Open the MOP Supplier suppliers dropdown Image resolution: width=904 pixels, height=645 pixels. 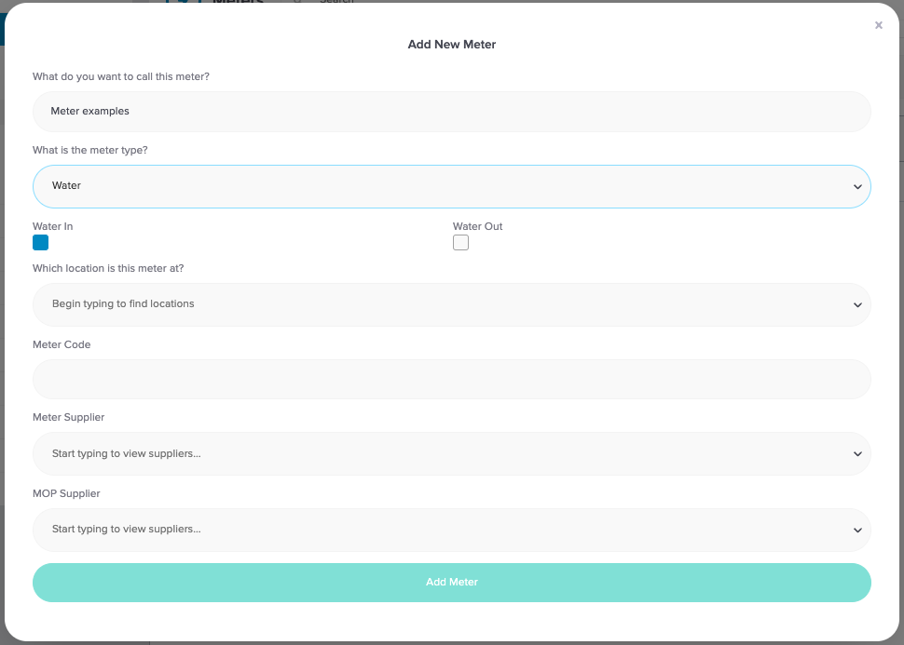(x=452, y=530)
